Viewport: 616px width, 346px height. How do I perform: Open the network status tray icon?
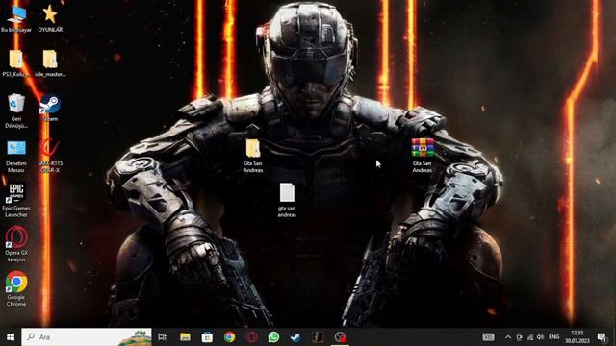pos(530,337)
